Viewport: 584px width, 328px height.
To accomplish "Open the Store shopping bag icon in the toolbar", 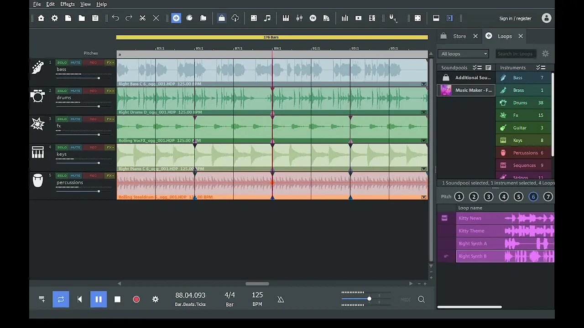I will click(222, 18).
